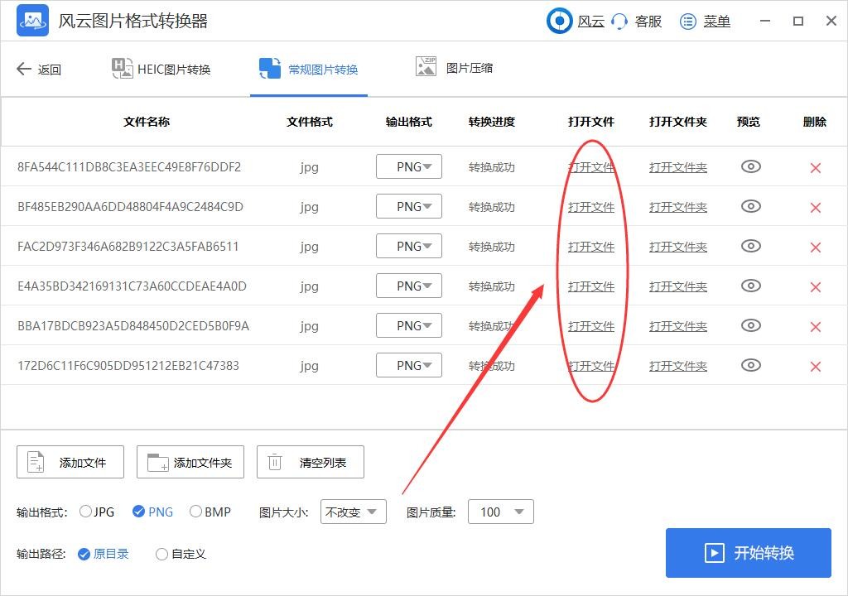Open PNG format dropdown for BBA17BDCB923A5D848450D2CED5B0F9A
This screenshot has height=596, width=848.
pos(409,325)
